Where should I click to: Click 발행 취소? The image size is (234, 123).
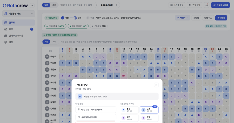tap(208, 18)
